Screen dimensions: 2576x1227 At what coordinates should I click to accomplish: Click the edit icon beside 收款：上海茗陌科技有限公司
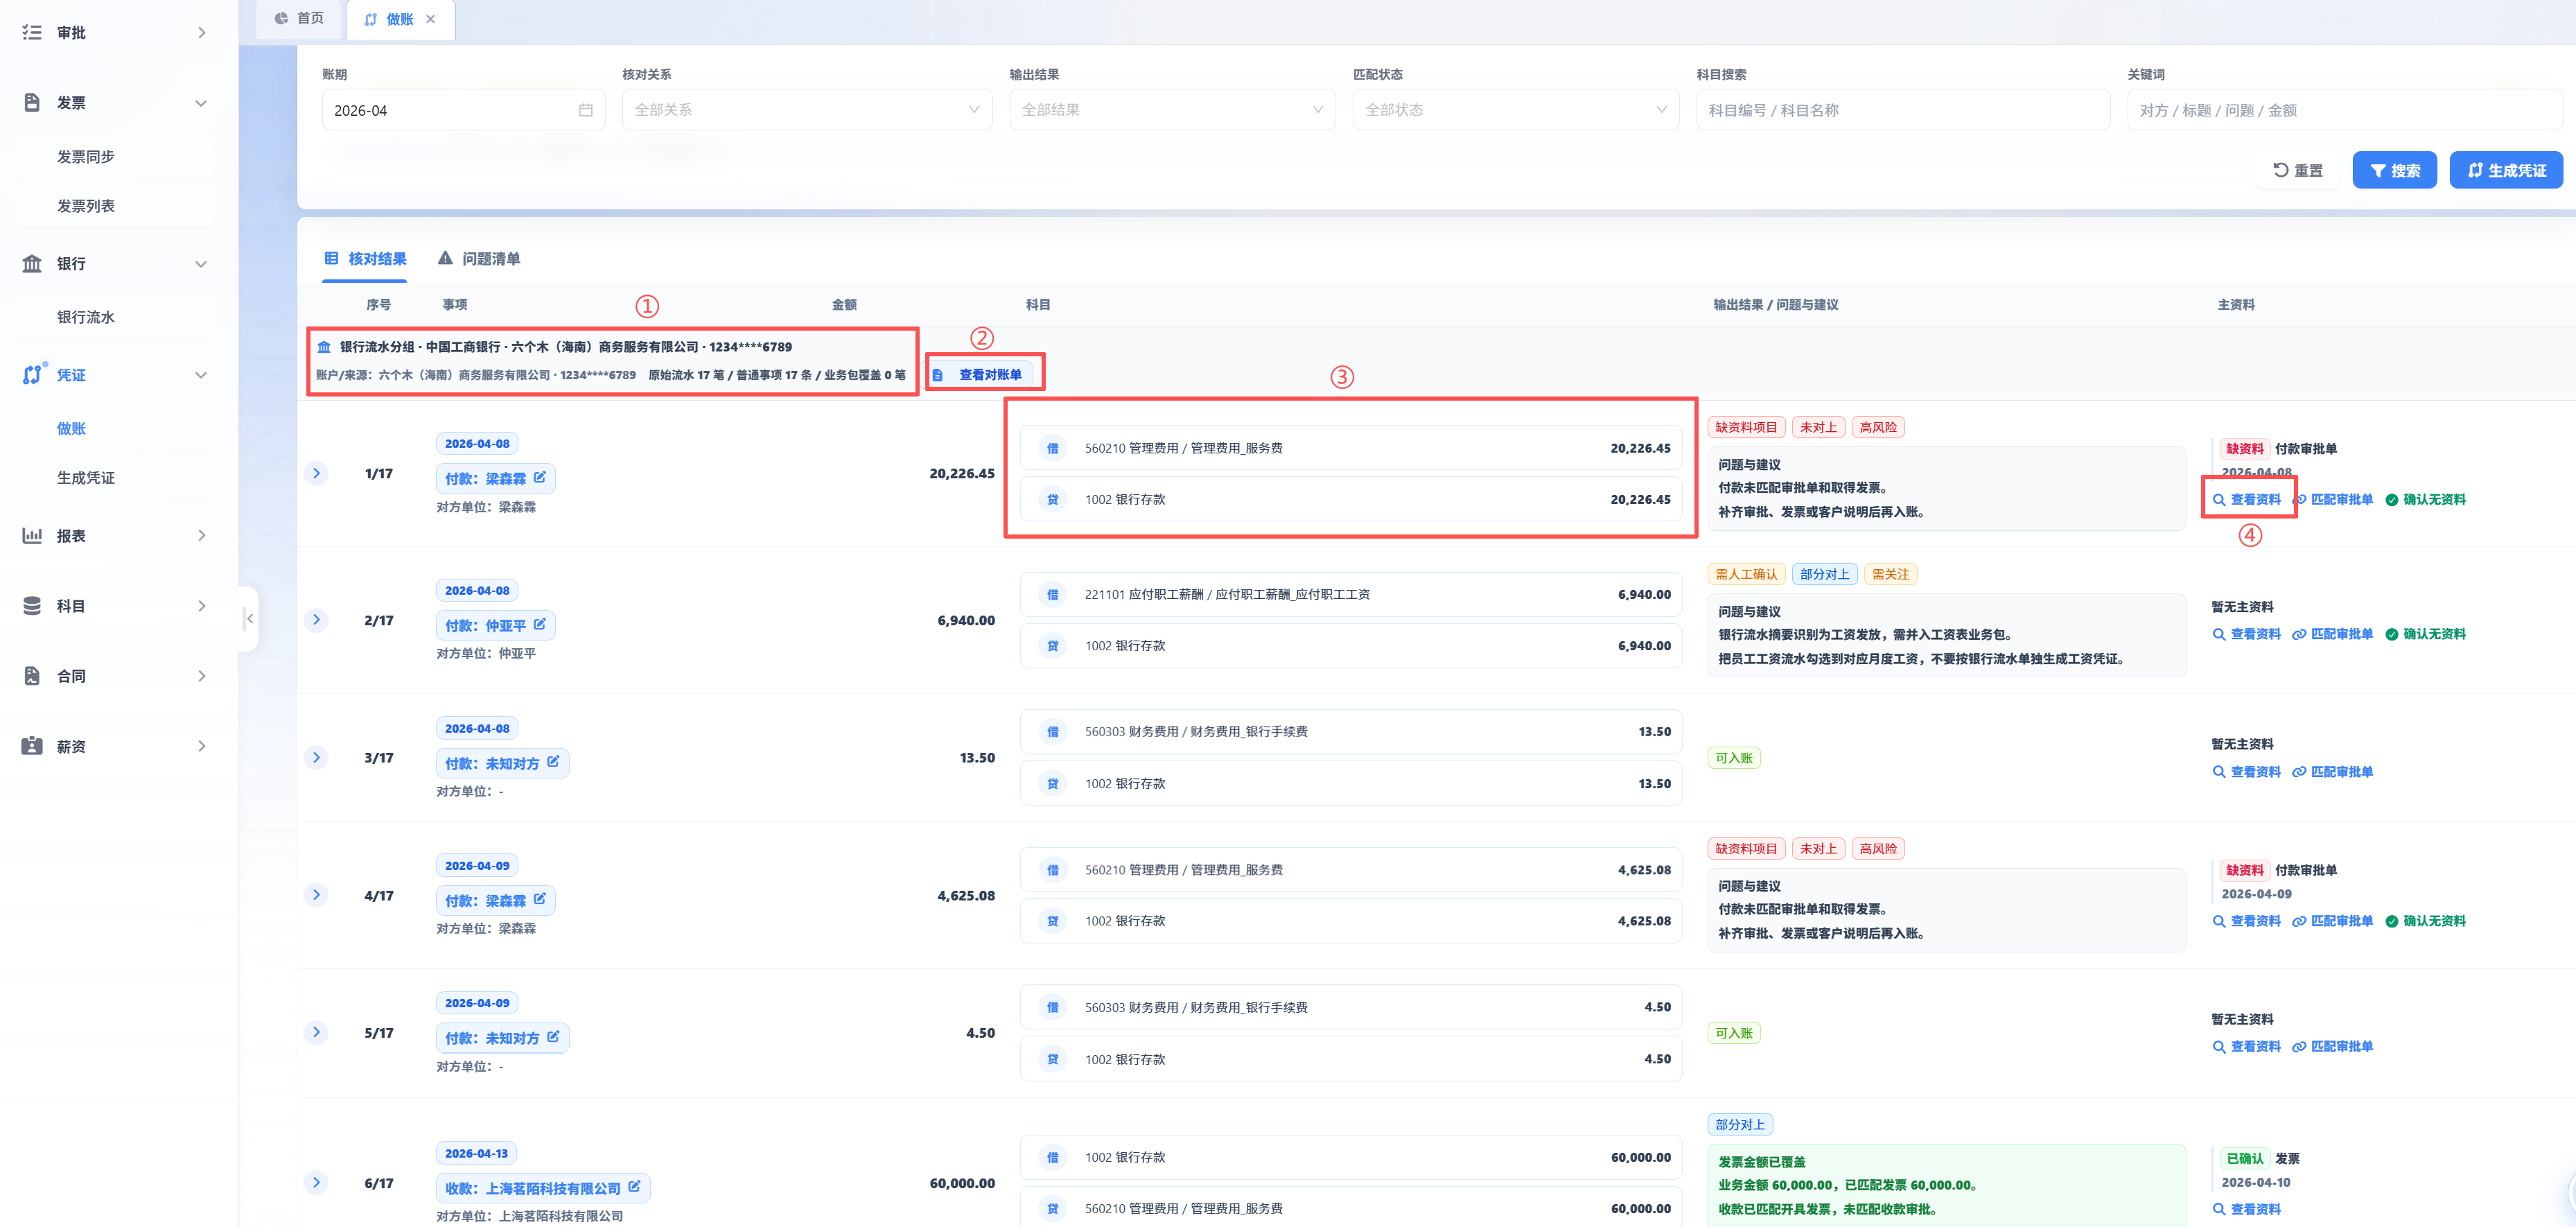(x=634, y=1187)
